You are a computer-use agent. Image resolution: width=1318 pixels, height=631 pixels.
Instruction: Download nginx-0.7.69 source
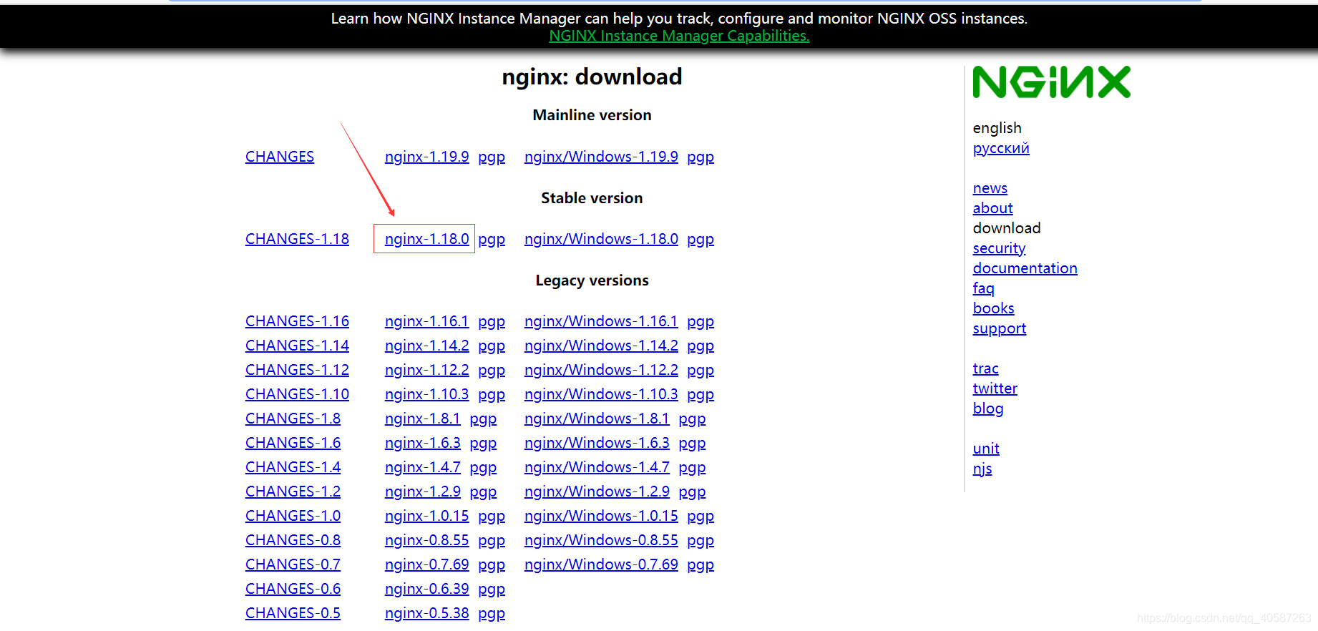(x=427, y=564)
